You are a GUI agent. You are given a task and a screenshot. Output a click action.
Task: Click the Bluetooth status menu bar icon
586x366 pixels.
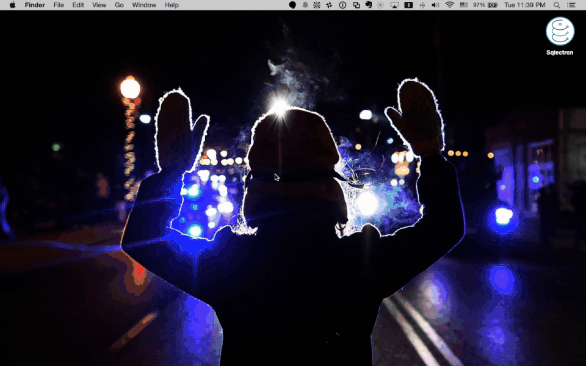click(422, 5)
